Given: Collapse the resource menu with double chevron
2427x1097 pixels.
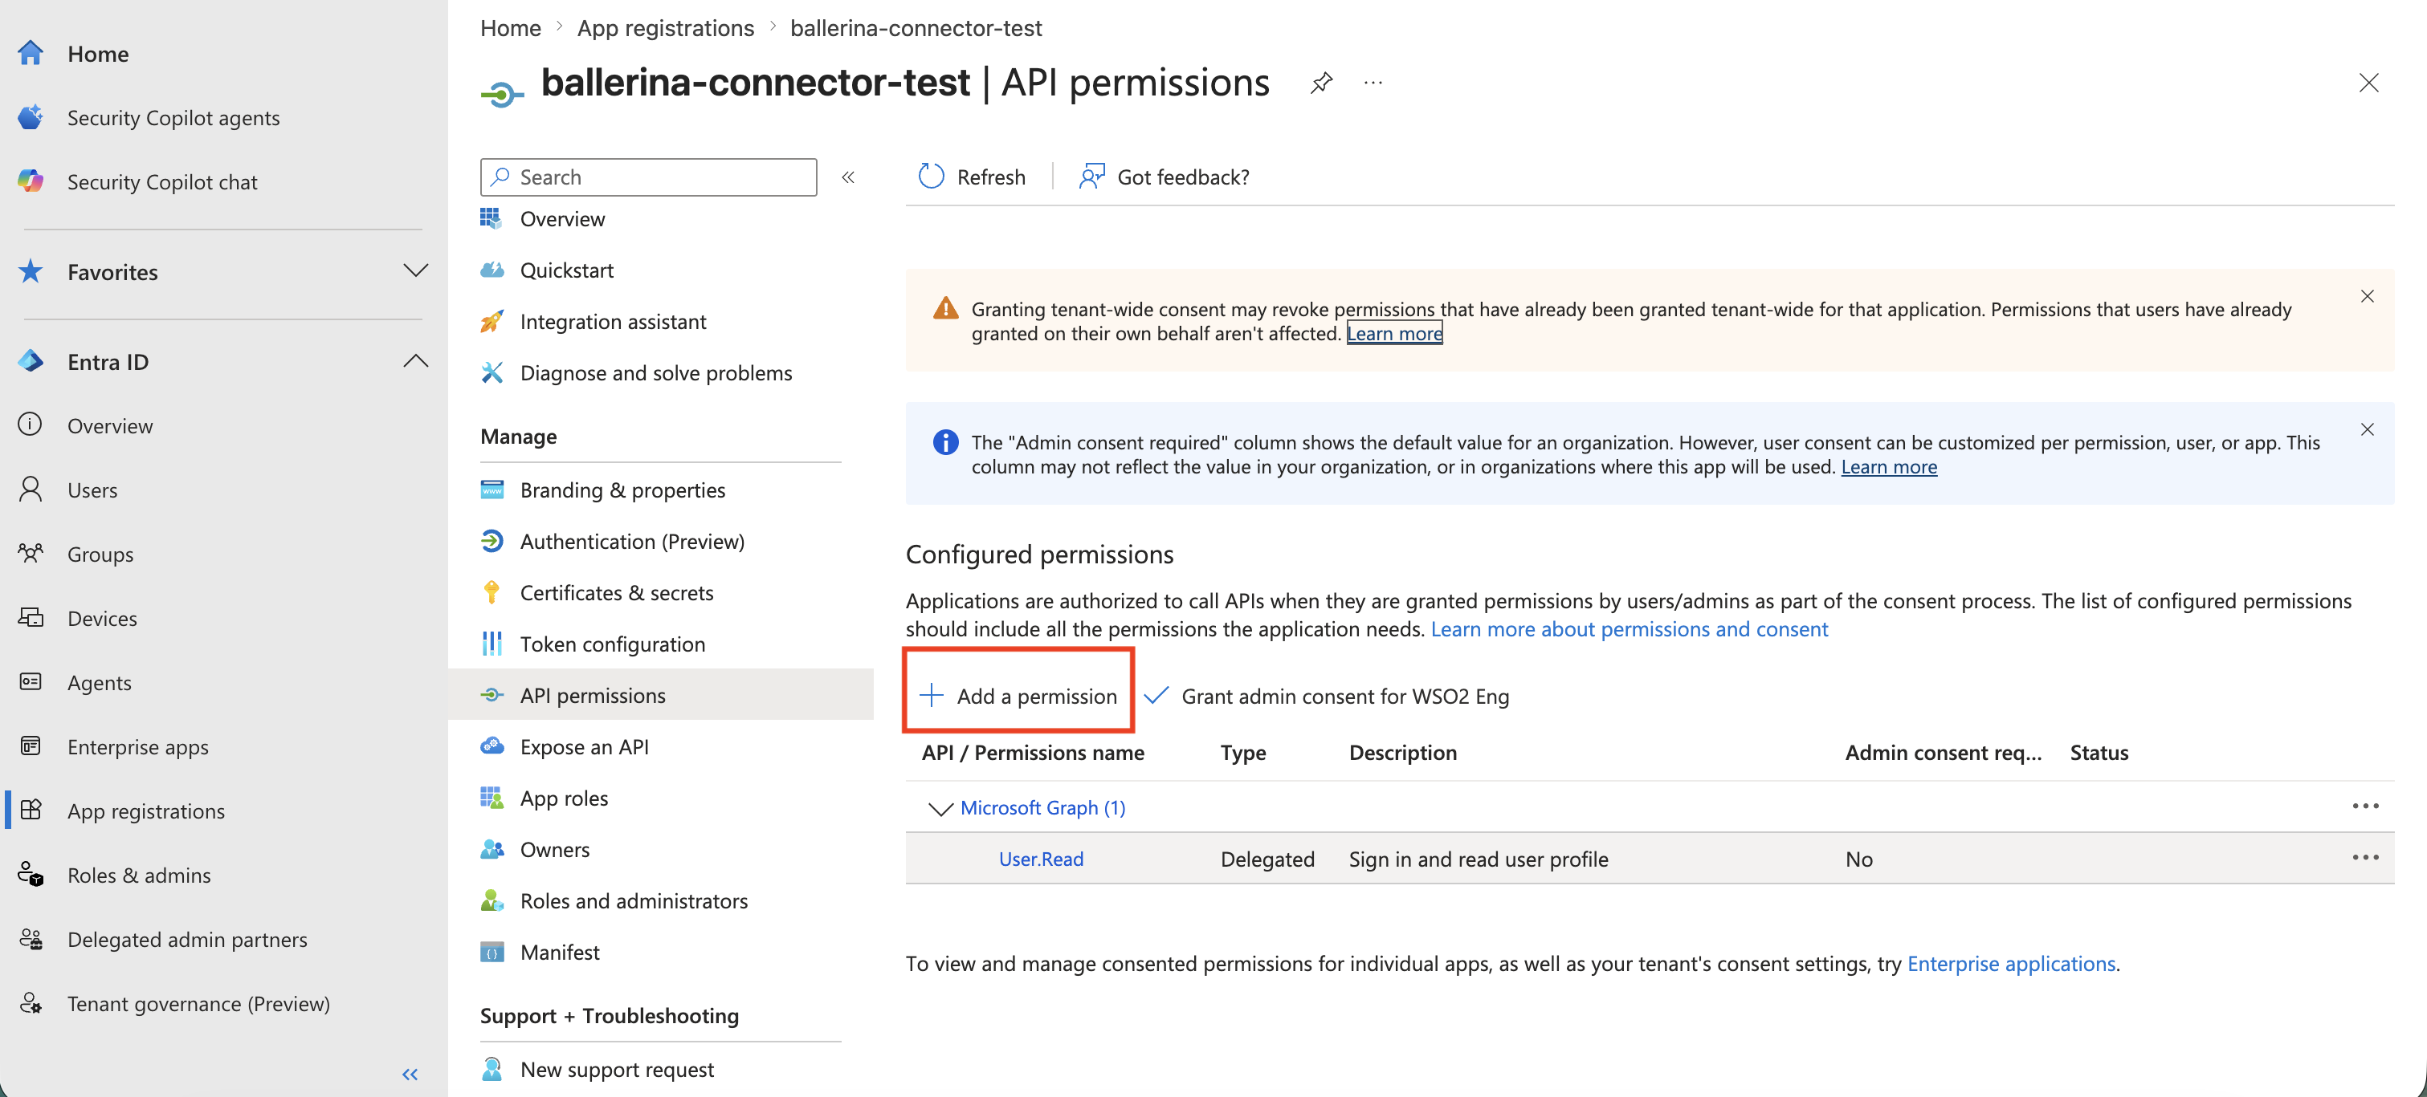Looking at the screenshot, I should [848, 177].
